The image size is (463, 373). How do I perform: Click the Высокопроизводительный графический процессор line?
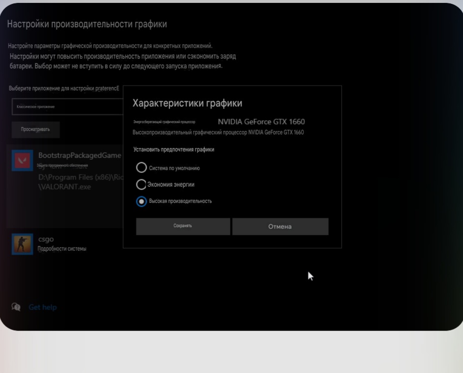[x=218, y=132]
